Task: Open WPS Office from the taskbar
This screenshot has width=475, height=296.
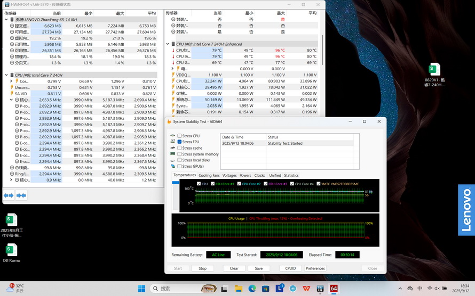Action: [x=307, y=289]
